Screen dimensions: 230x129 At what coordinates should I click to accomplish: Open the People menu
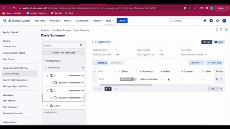click(x=98, y=21)
